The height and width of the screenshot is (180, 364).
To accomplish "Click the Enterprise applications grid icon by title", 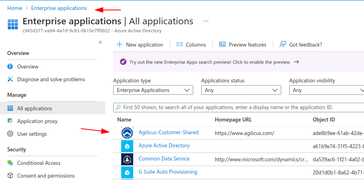I will pos(13,24).
